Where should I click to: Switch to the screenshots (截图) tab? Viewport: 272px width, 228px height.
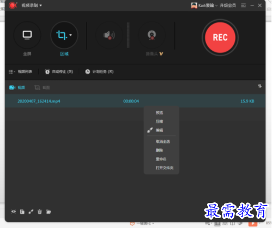(x=42, y=88)
